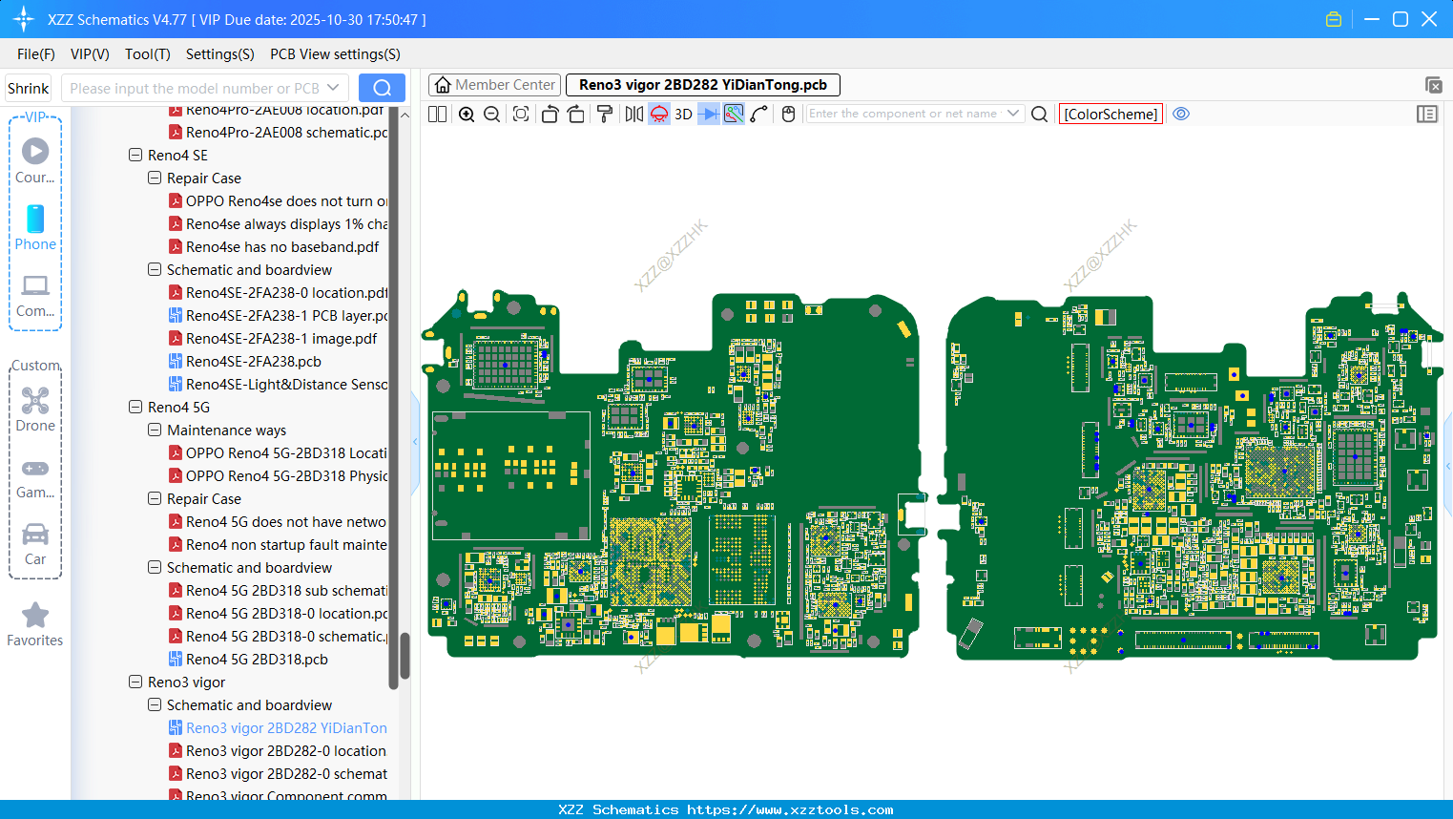Open the Phone category in the sidebar

(x=35, y=228)
